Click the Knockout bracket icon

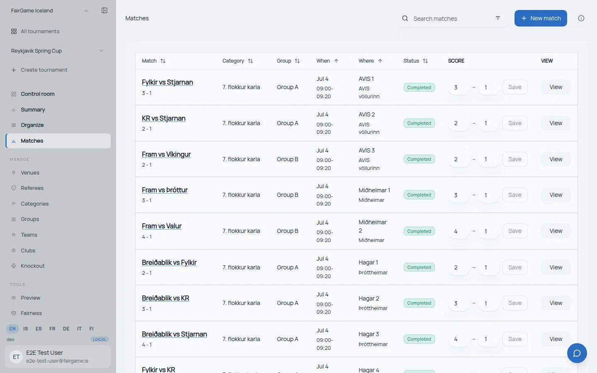14,266
